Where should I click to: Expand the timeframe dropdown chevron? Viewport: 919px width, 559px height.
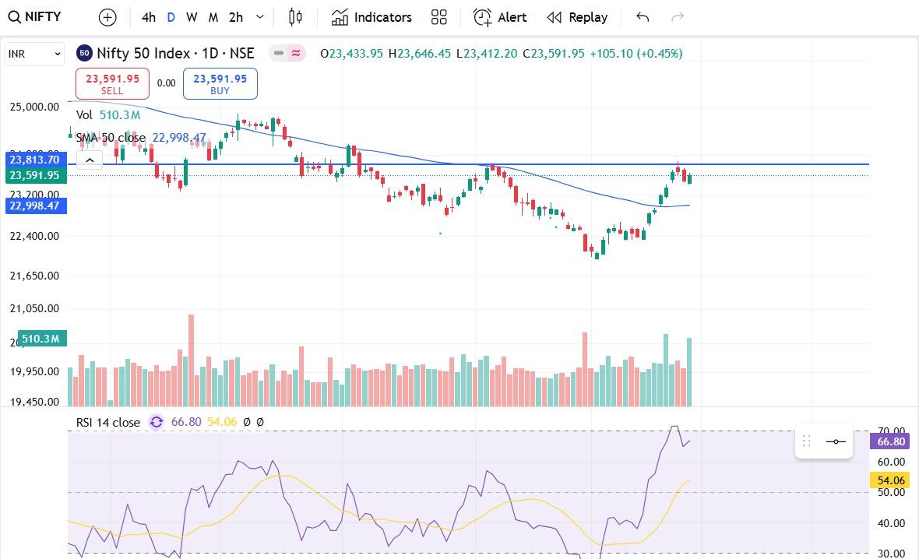click(x=259, y=18)
